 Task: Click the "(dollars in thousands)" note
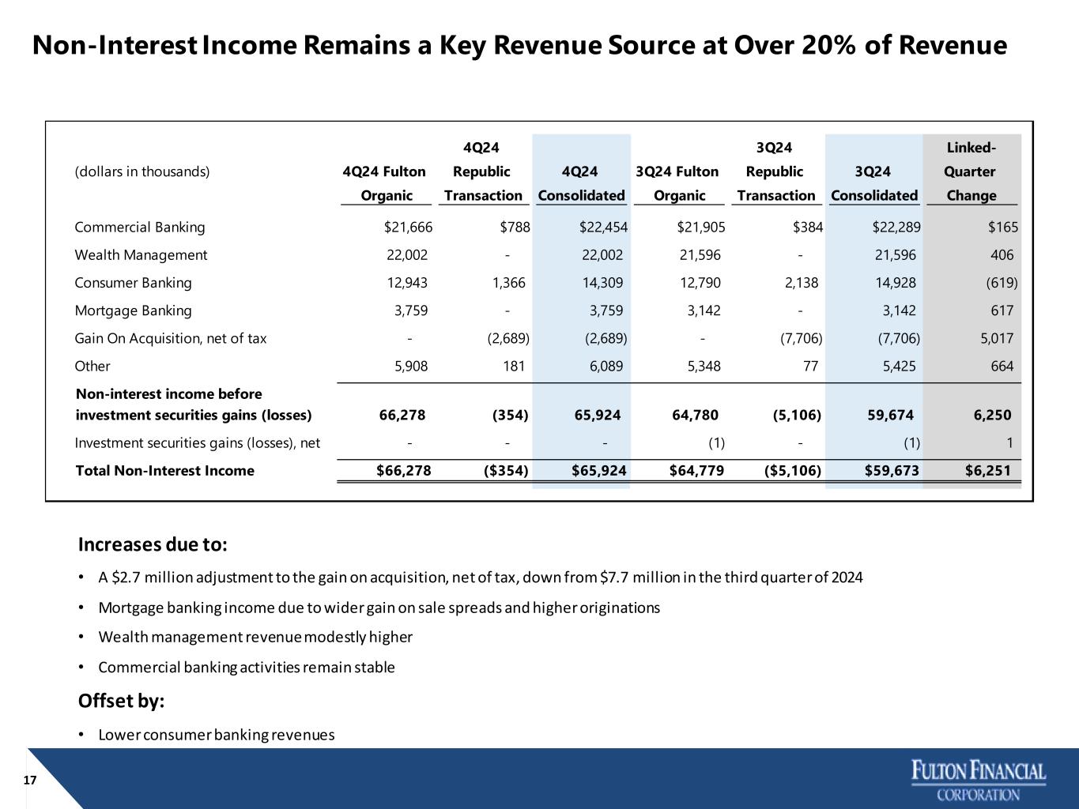click(142, 171)
